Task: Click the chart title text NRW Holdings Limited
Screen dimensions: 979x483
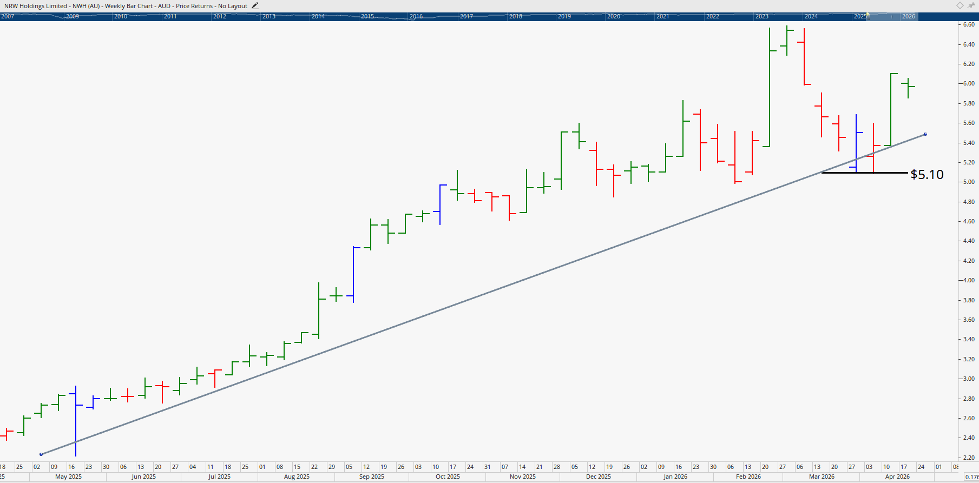Action: (36, 6)
